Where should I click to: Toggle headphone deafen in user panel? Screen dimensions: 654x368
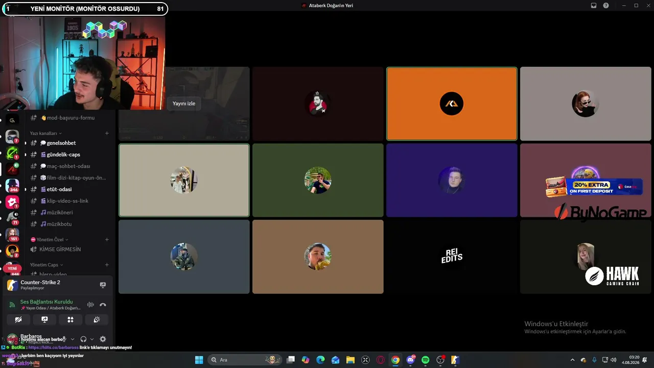83,339
